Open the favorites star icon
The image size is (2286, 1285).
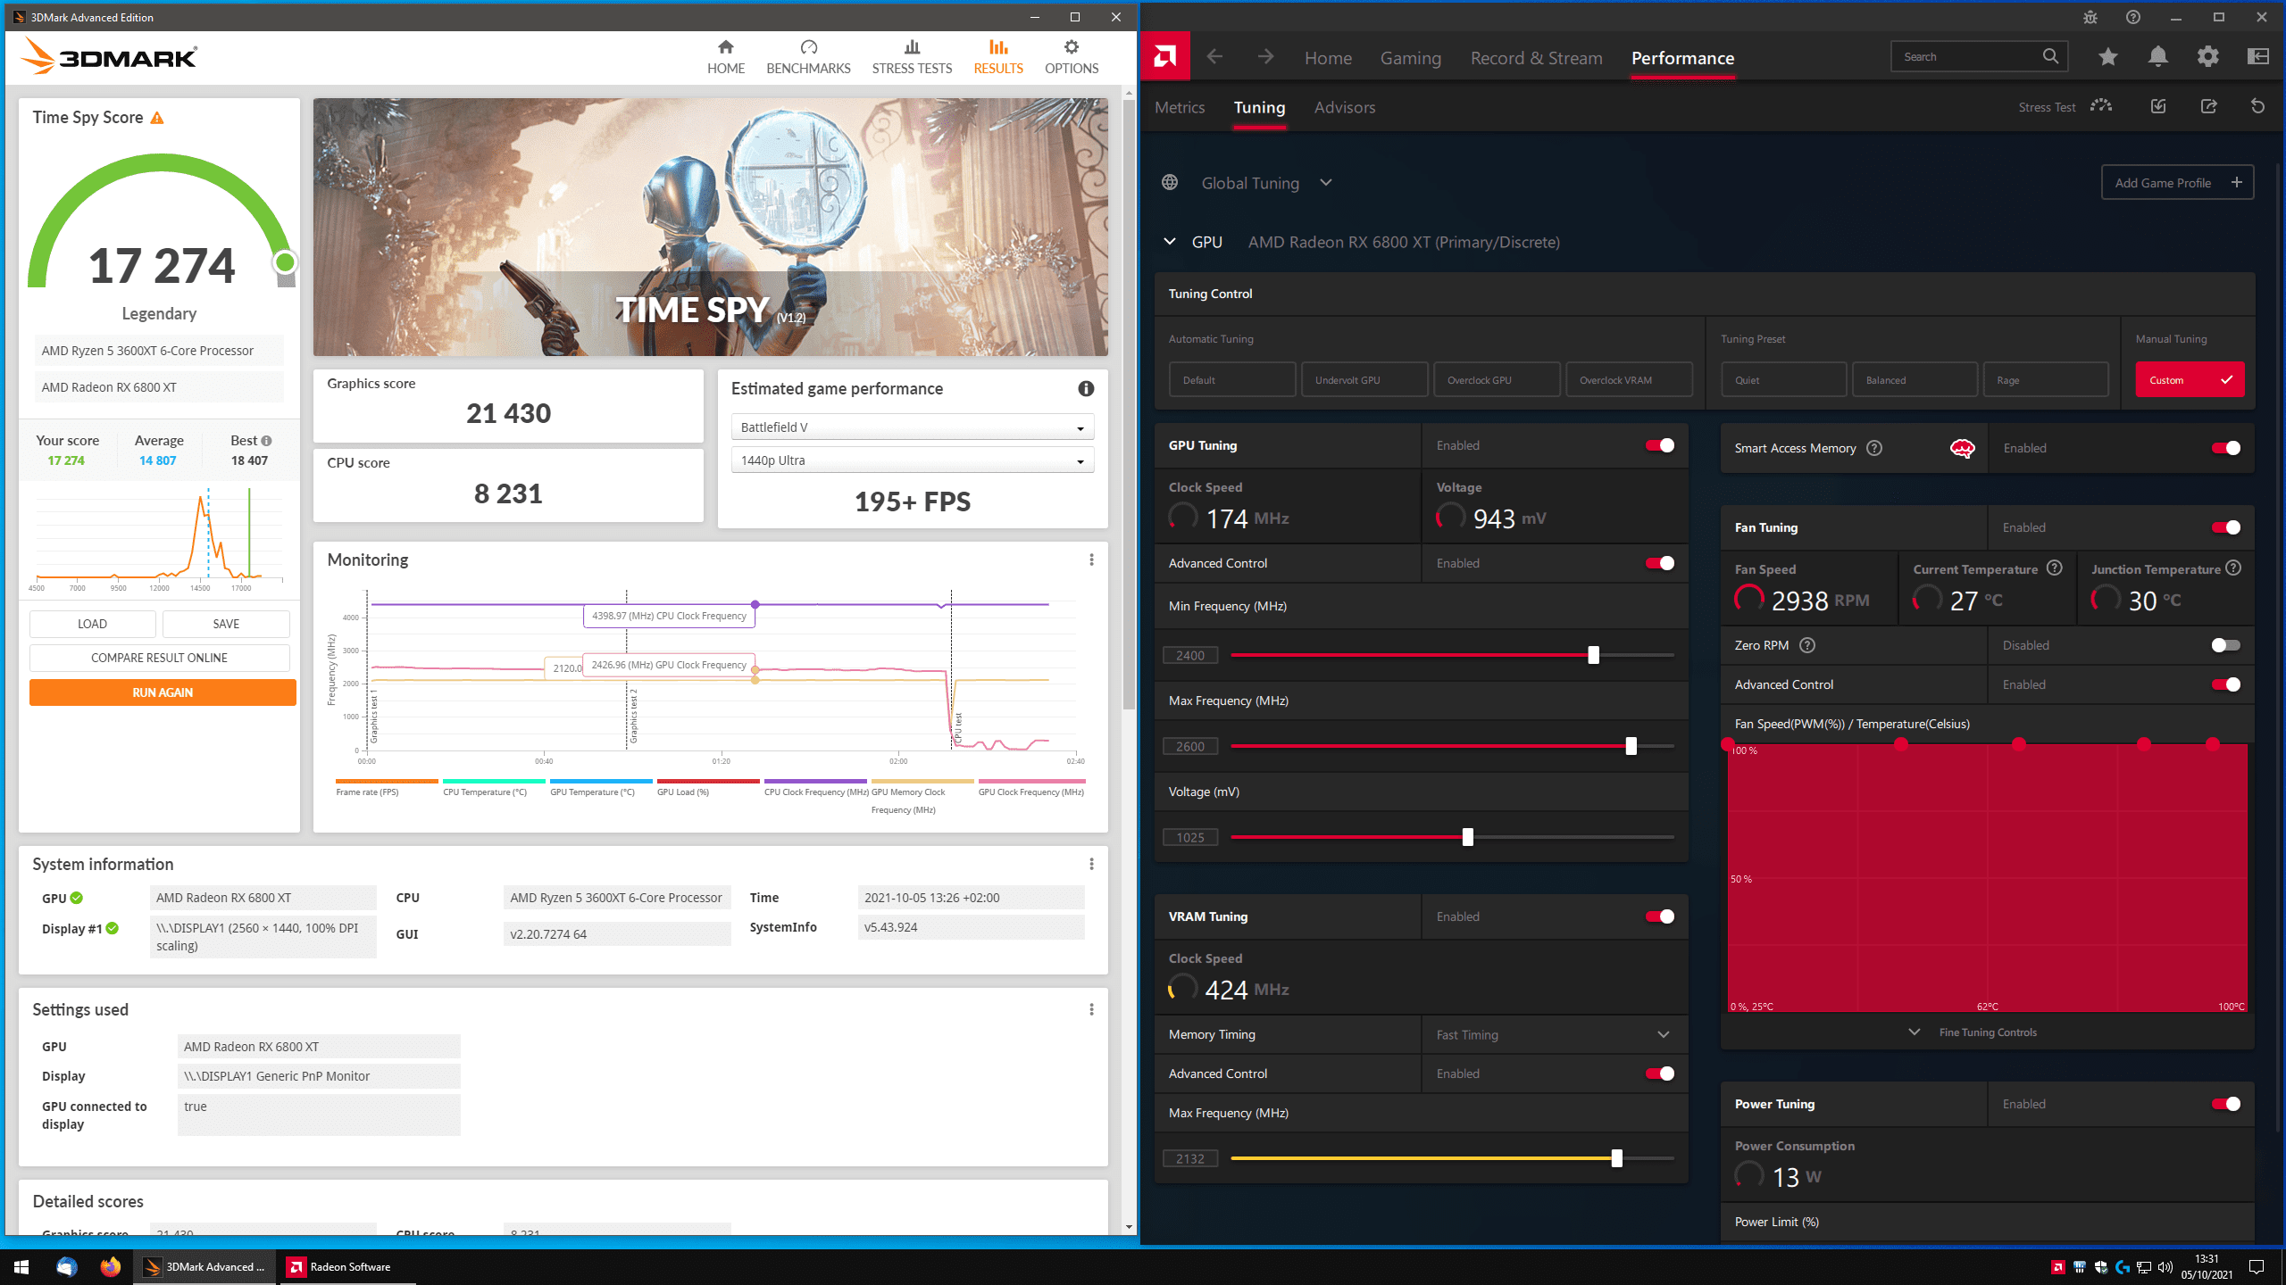click(2108, 57)
